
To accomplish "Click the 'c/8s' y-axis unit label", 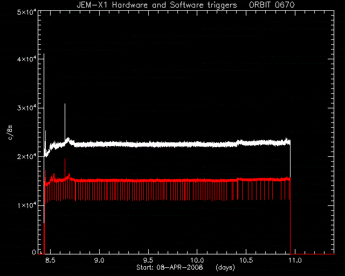I will (x=10, y=132).
